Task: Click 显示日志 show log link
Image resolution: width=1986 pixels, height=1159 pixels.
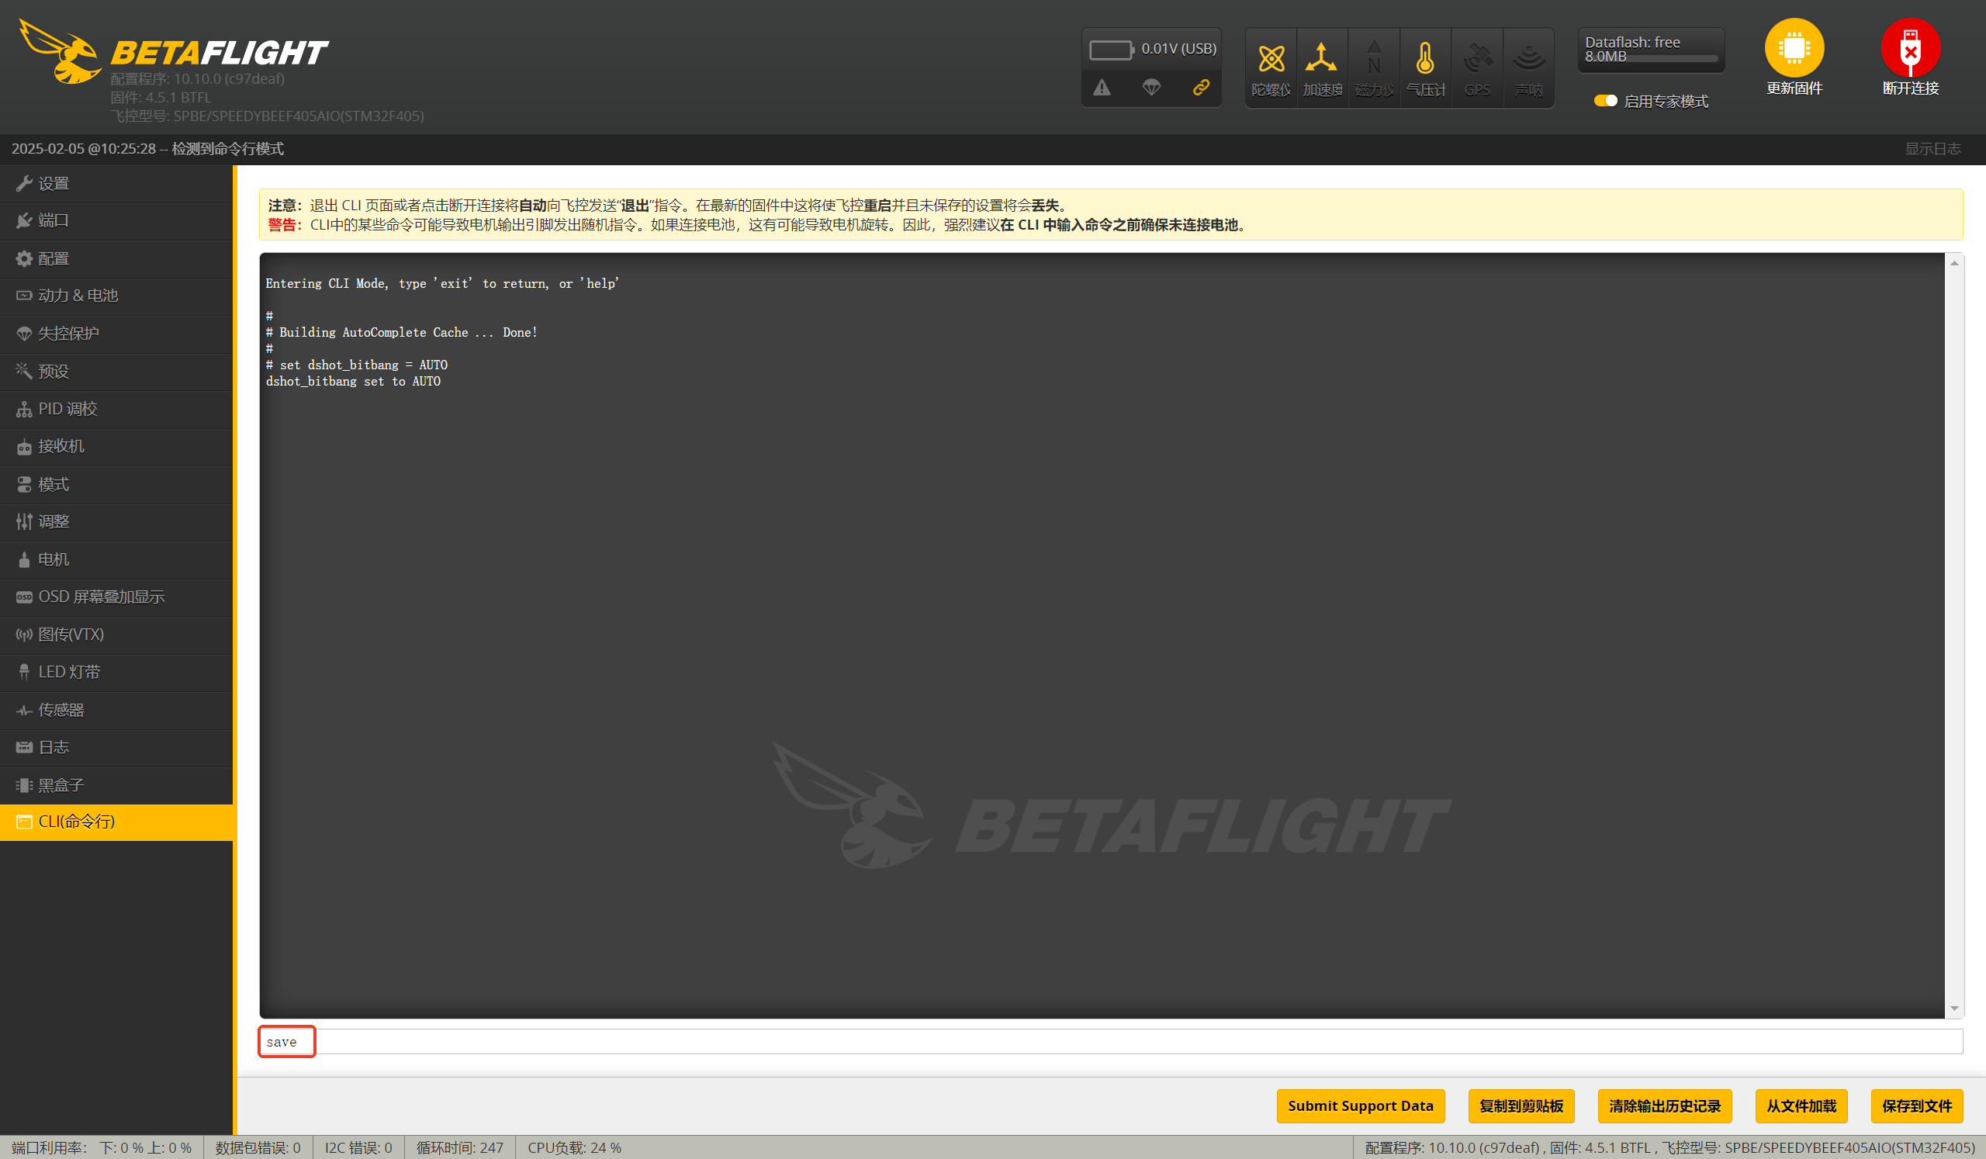Action: (x=1932, y=149)
